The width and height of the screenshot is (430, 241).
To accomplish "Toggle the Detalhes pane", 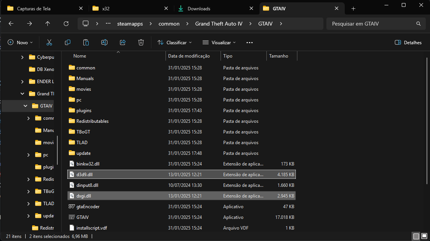I will [x=408, y=42].
